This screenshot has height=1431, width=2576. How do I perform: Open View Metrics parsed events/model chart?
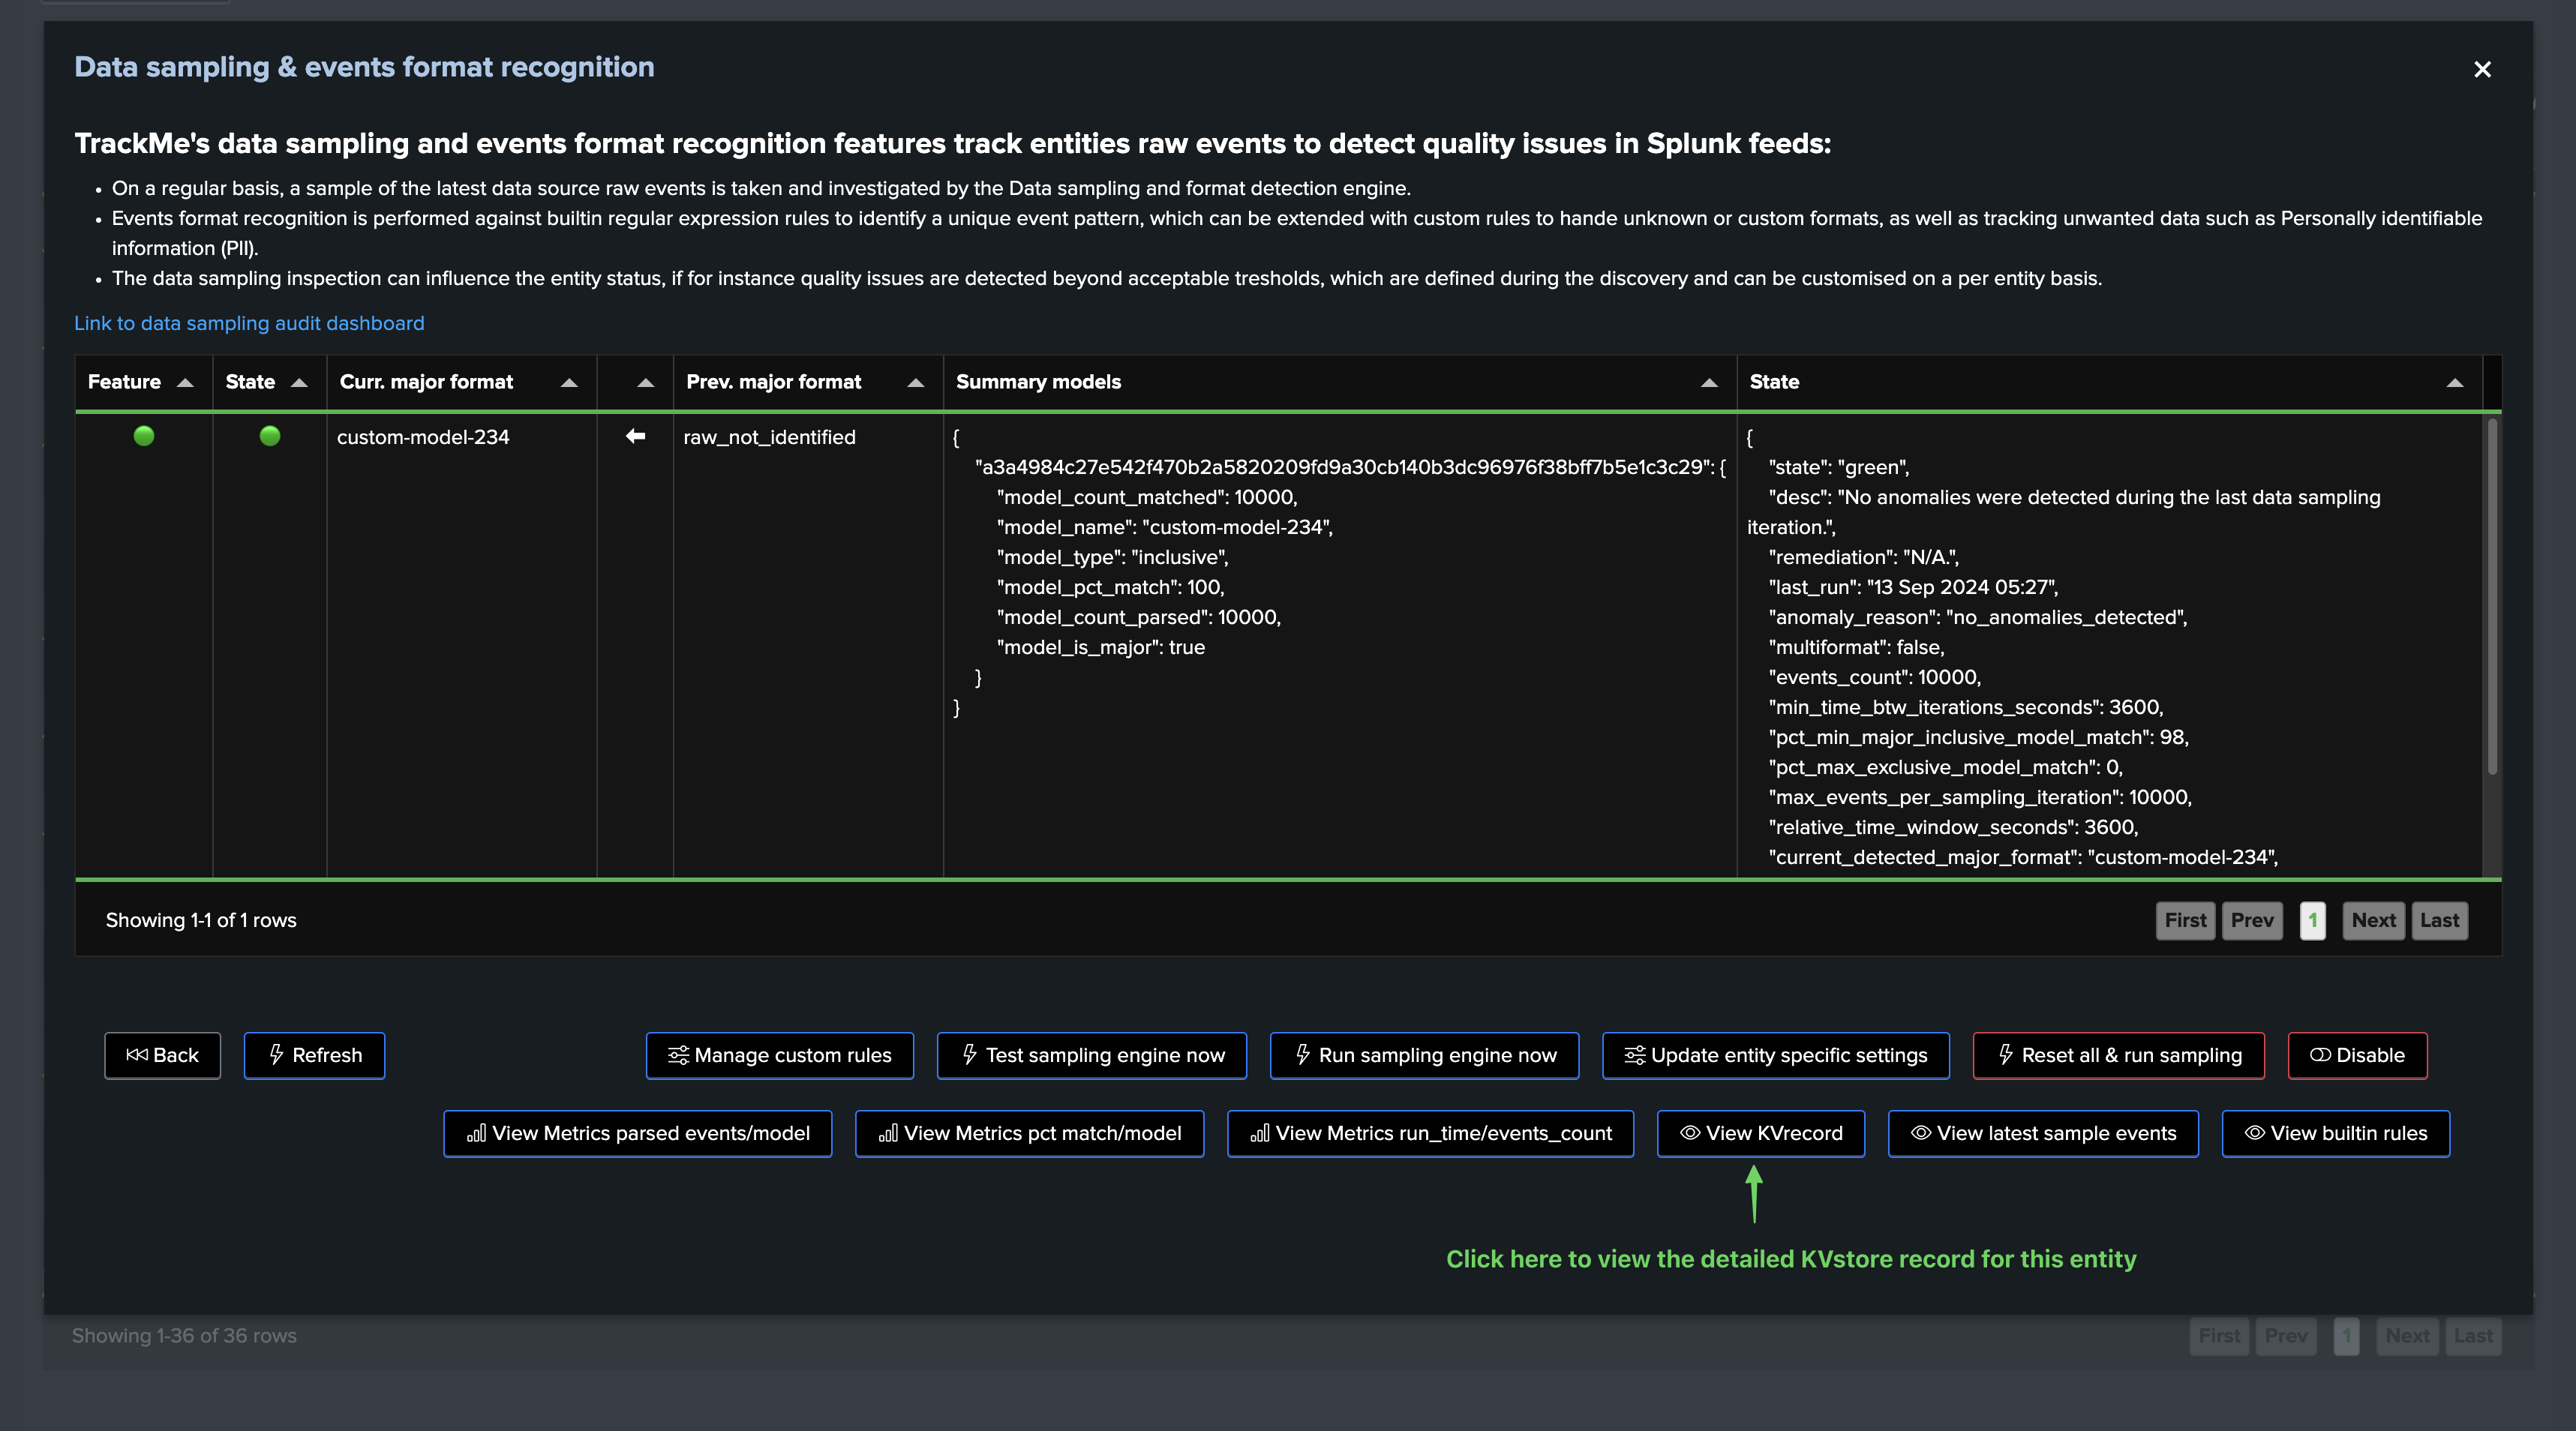tap(637, 1133)
